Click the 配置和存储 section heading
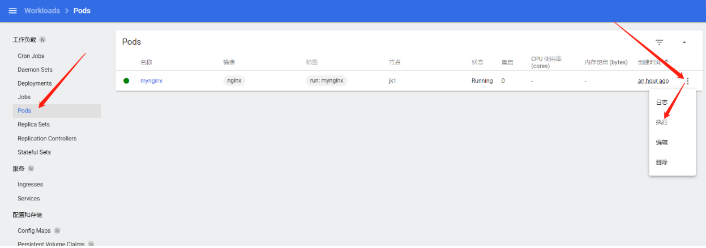The height and width of the screenshot is (248, 706). 27,215
